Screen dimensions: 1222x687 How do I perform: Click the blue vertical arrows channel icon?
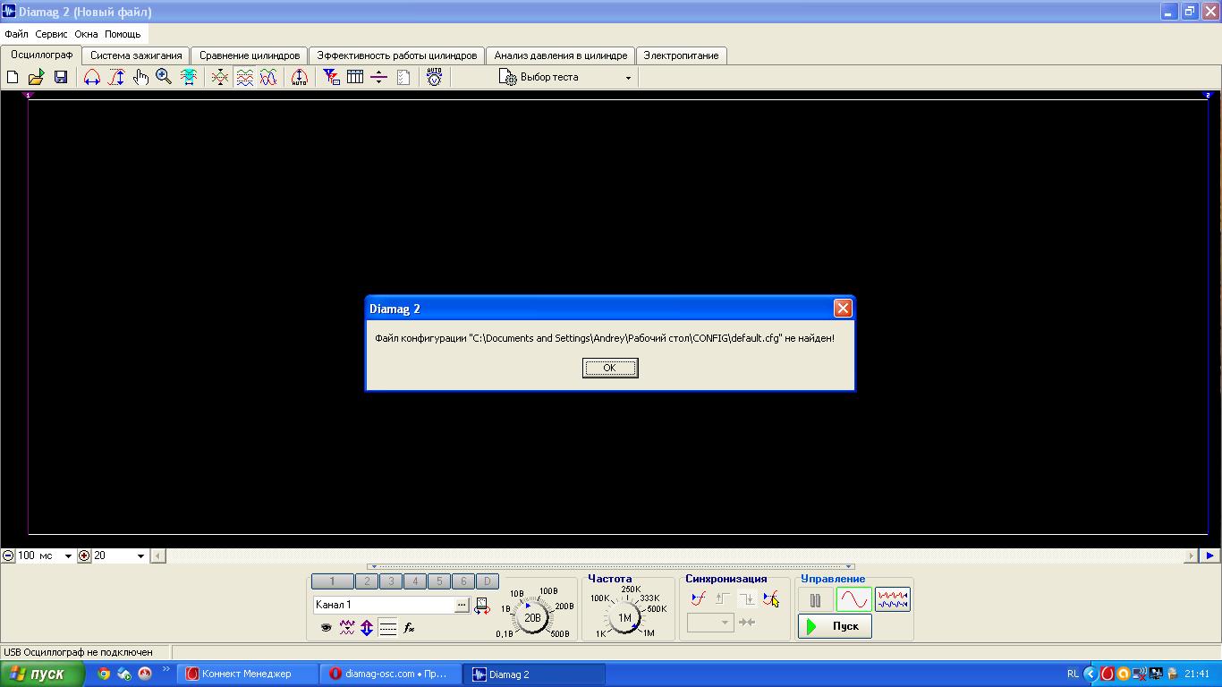pos(367,628)
